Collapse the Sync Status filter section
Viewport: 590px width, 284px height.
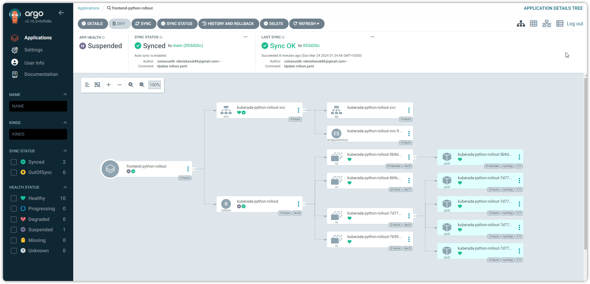tap(65, 151)
